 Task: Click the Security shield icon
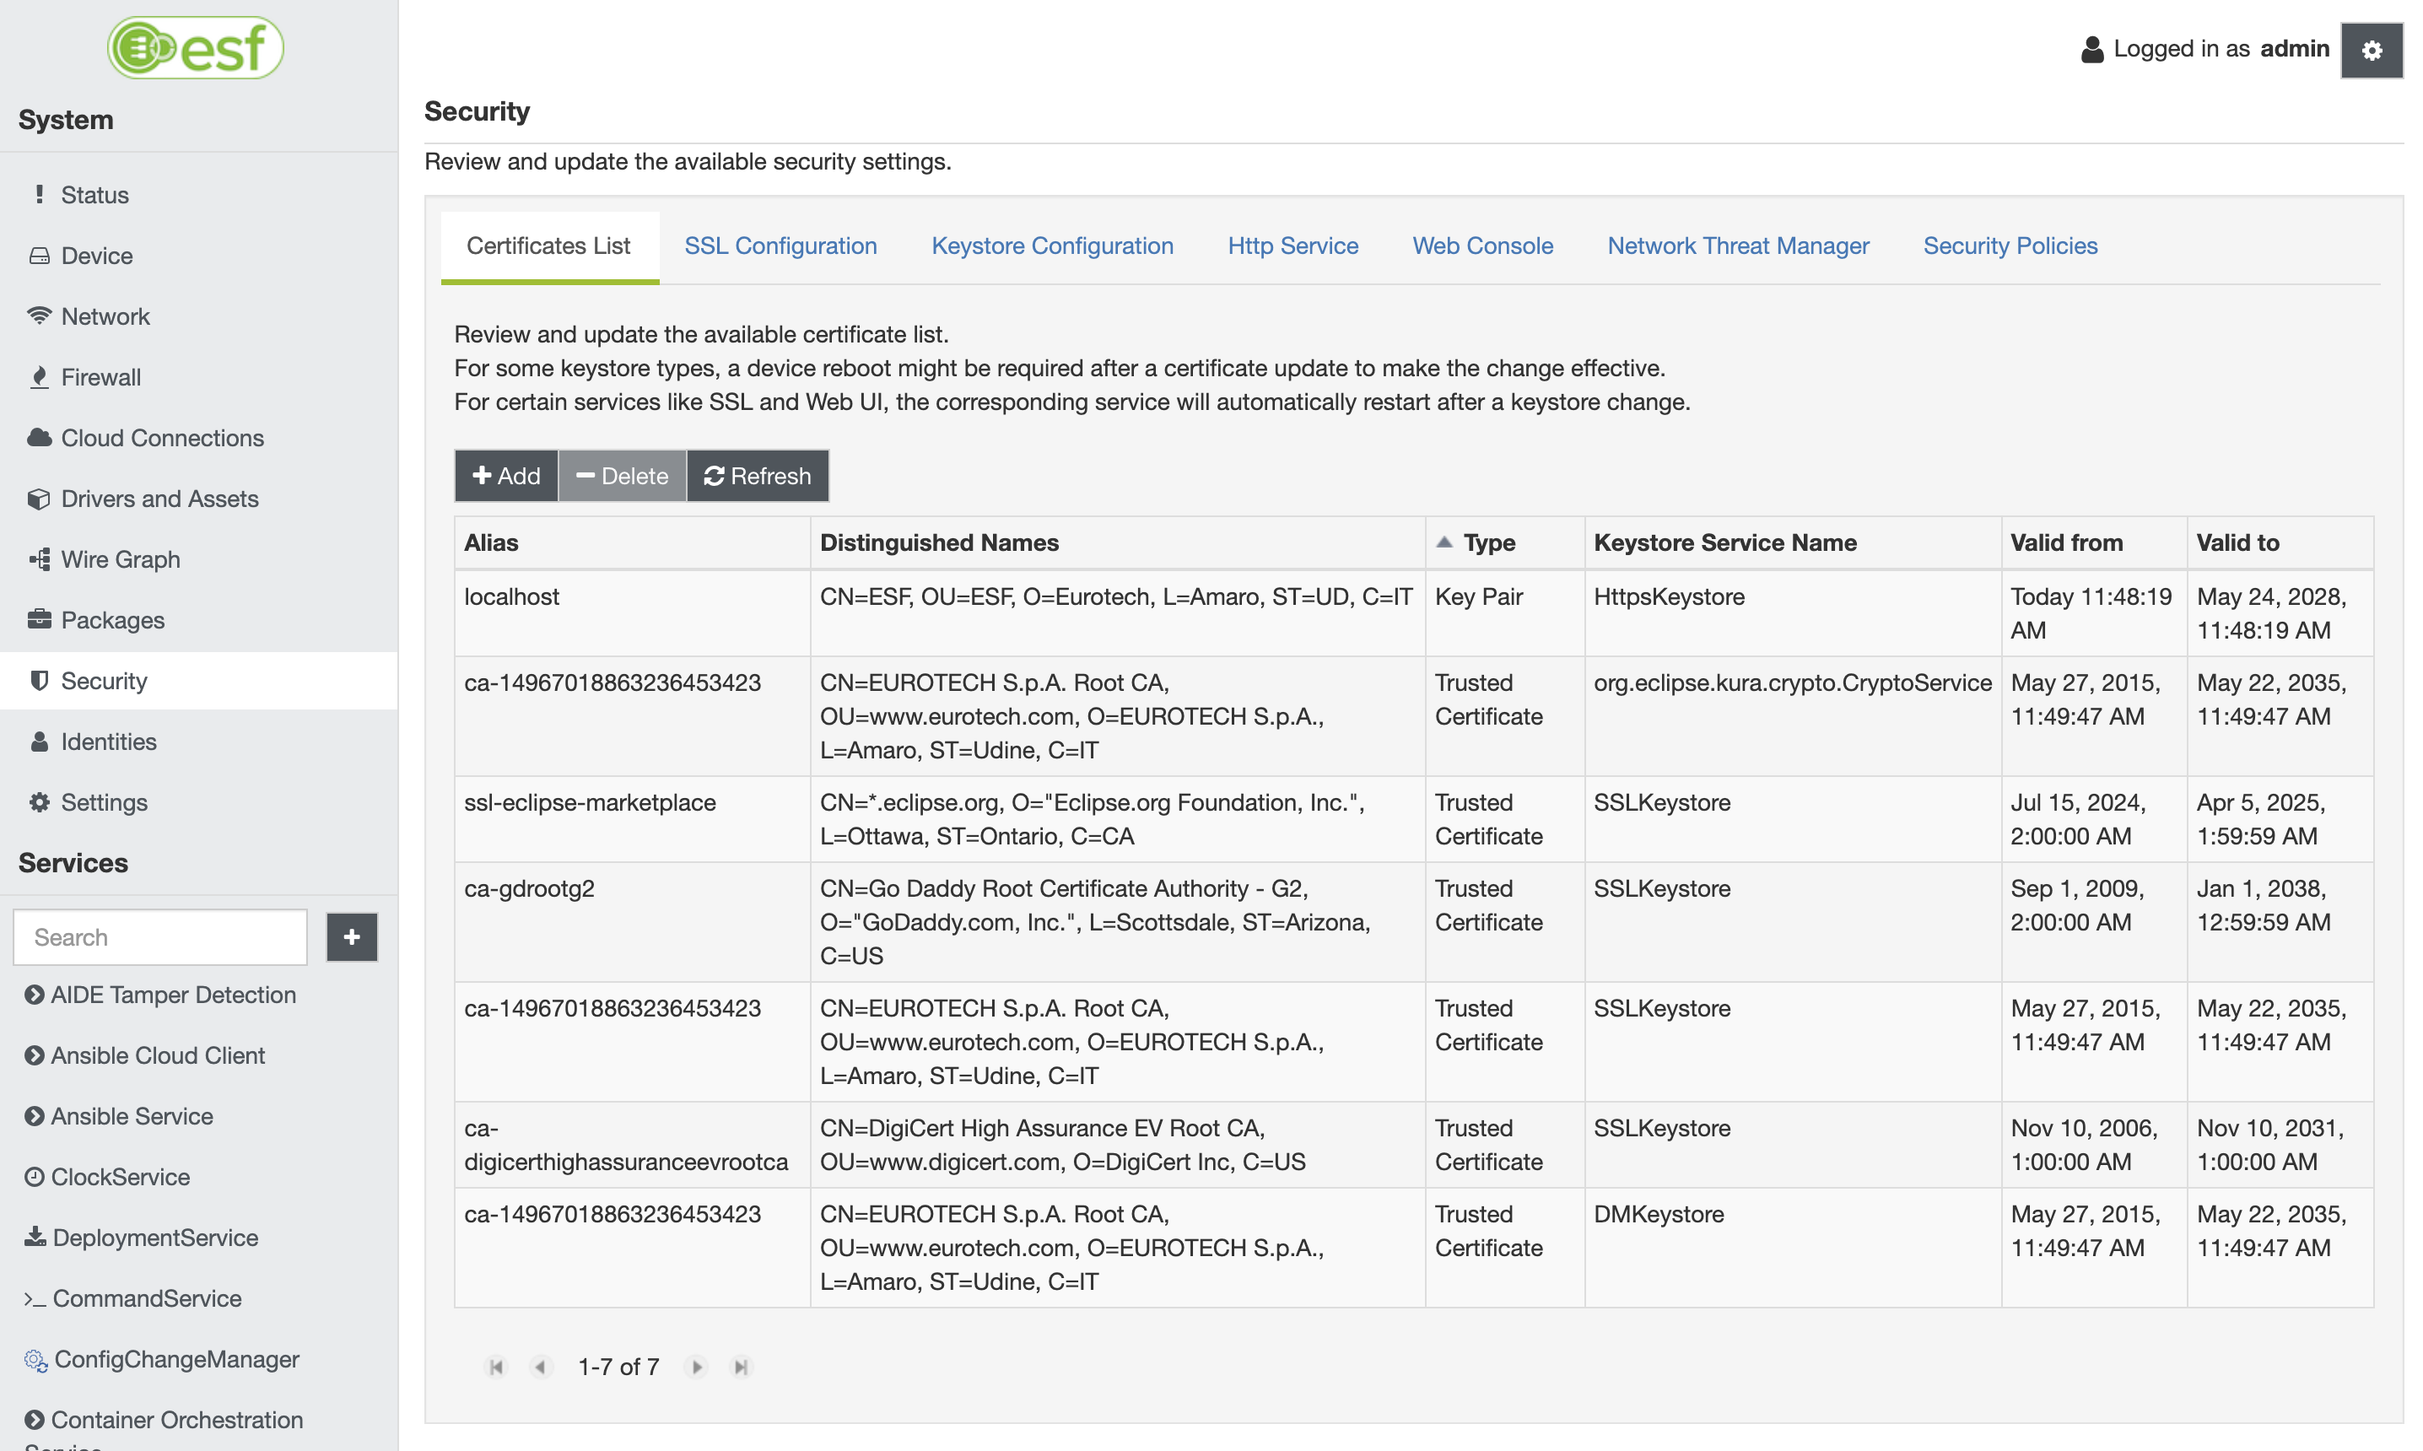tap(39, 681)
